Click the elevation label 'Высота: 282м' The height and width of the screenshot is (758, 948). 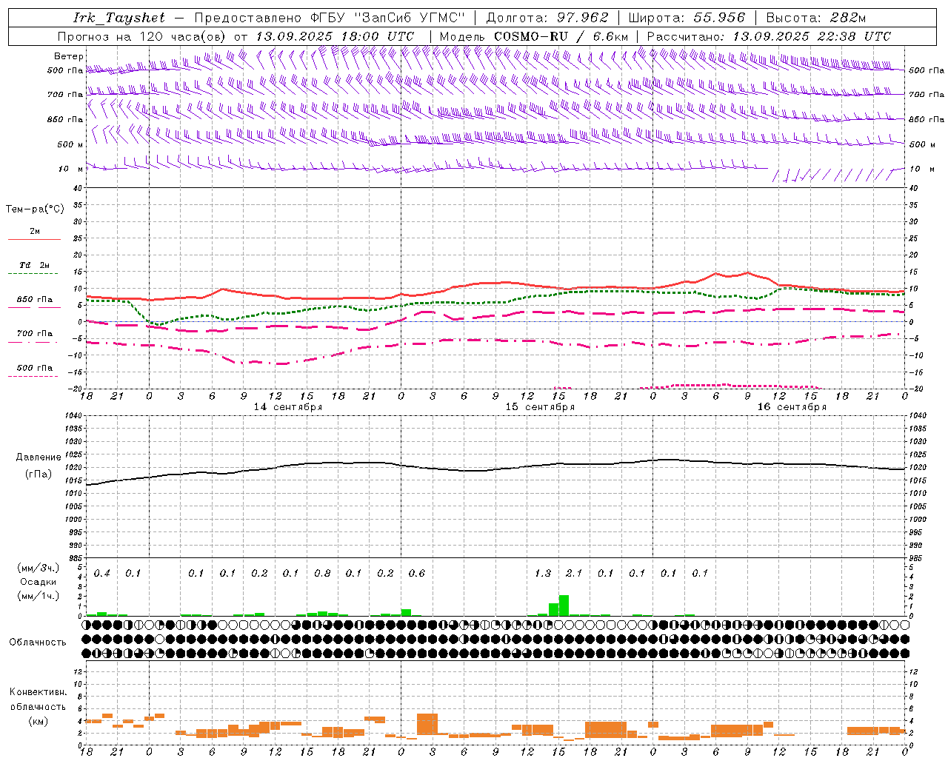tap(815, 18)
